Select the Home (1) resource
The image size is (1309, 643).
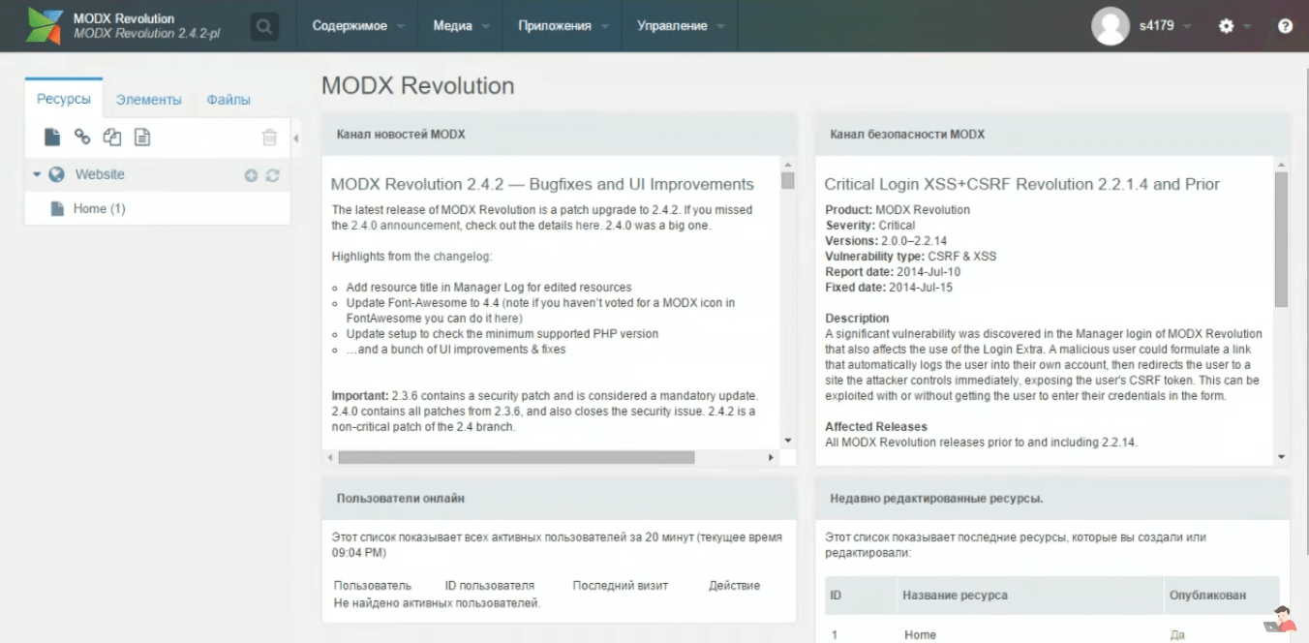(99, 208)
